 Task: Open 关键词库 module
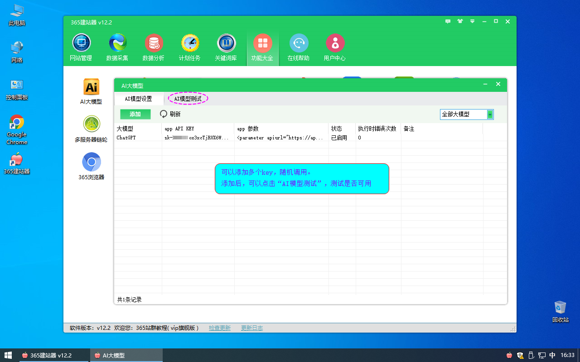click(226, 48)
